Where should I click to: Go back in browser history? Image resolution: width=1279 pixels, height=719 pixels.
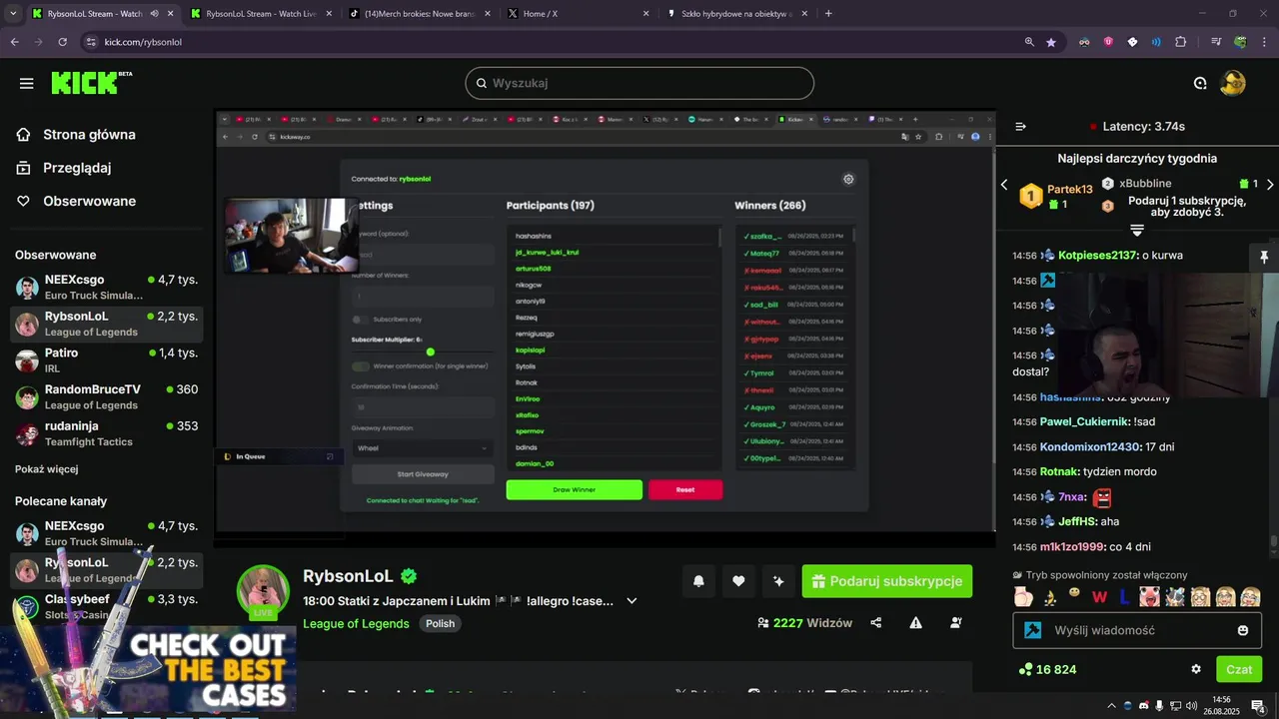14,42
